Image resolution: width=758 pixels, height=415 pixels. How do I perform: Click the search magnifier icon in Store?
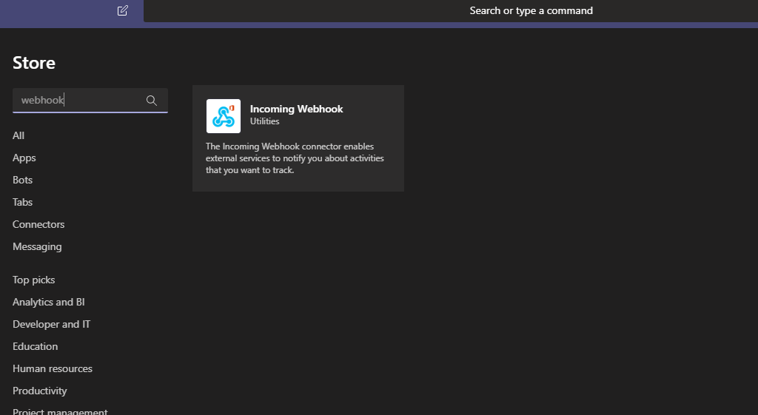[x=152, y=101]
